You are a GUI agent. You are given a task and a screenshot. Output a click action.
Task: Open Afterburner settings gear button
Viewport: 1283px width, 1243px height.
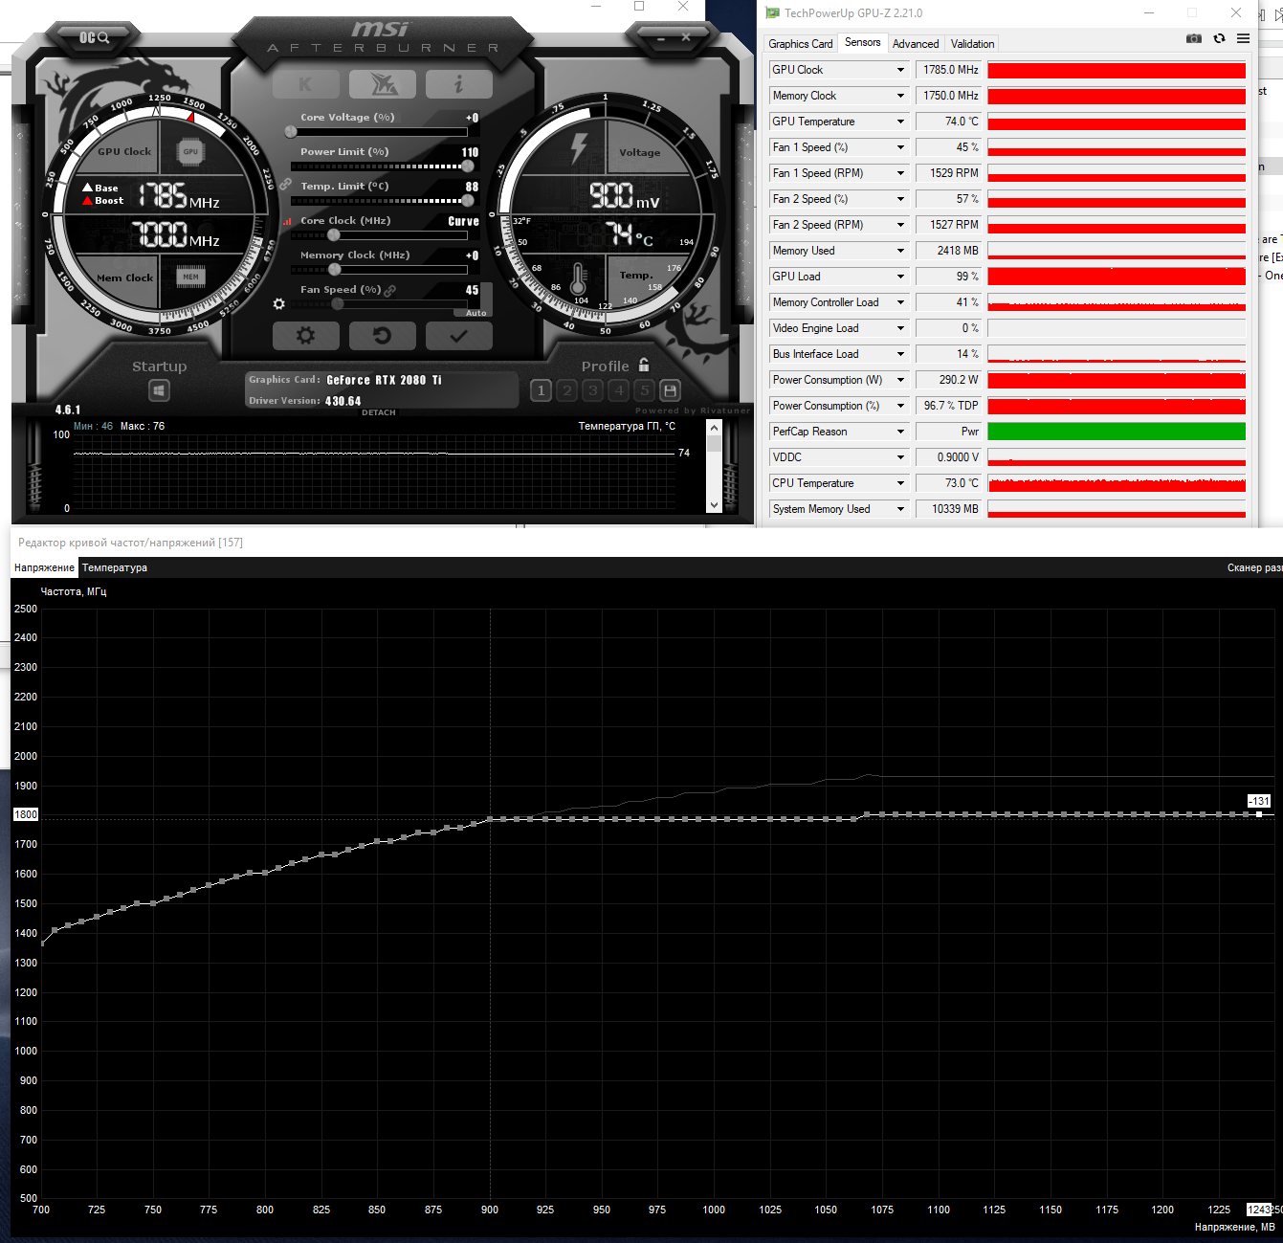(x=306, y=336)
